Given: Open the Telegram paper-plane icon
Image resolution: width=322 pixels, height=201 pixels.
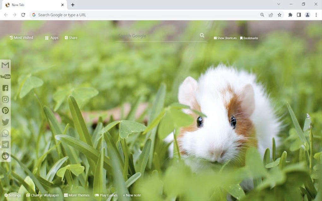Looking at the screenshot, I should point(5,145).
